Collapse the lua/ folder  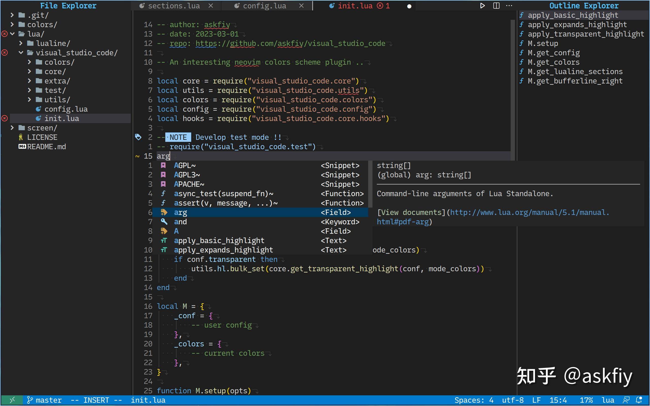point(12,34)
